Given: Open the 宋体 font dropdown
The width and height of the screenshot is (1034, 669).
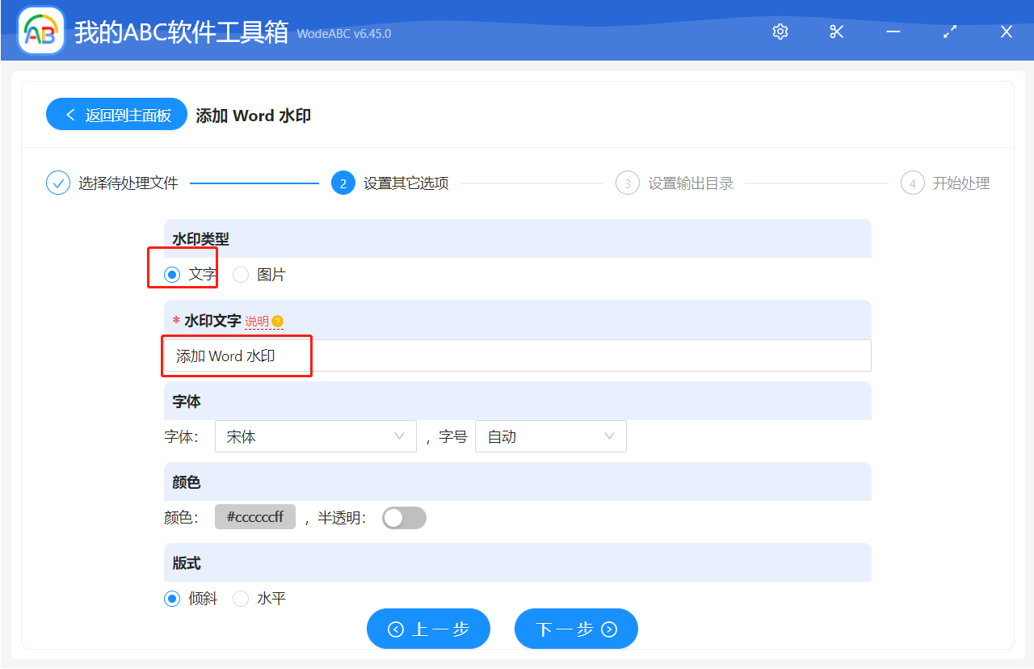Looking at the screenshot, I should coord(315,435).
